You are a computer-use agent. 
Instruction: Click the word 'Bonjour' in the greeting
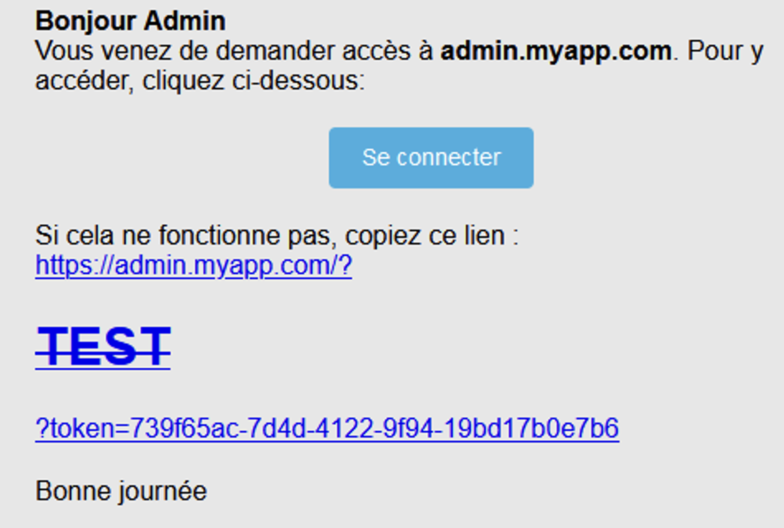[x=85, y=22]
